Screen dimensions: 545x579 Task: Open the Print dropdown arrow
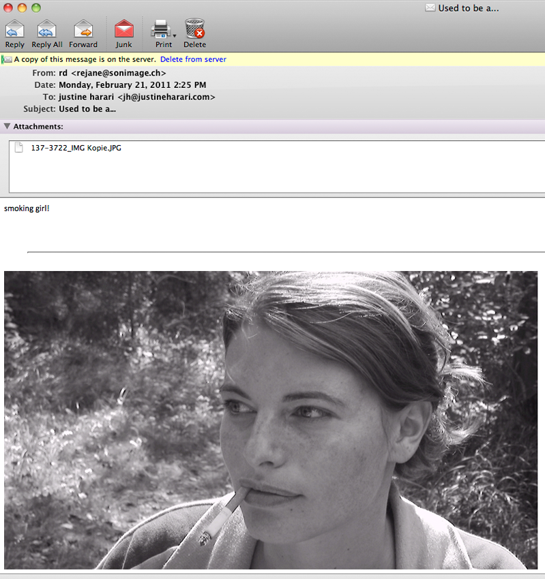point(175,36)
